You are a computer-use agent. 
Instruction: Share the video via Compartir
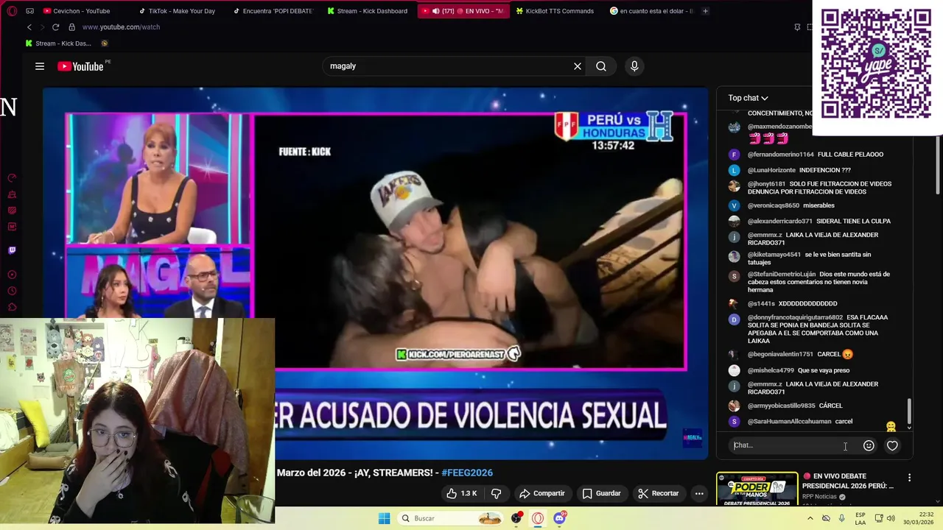(542, 493)
